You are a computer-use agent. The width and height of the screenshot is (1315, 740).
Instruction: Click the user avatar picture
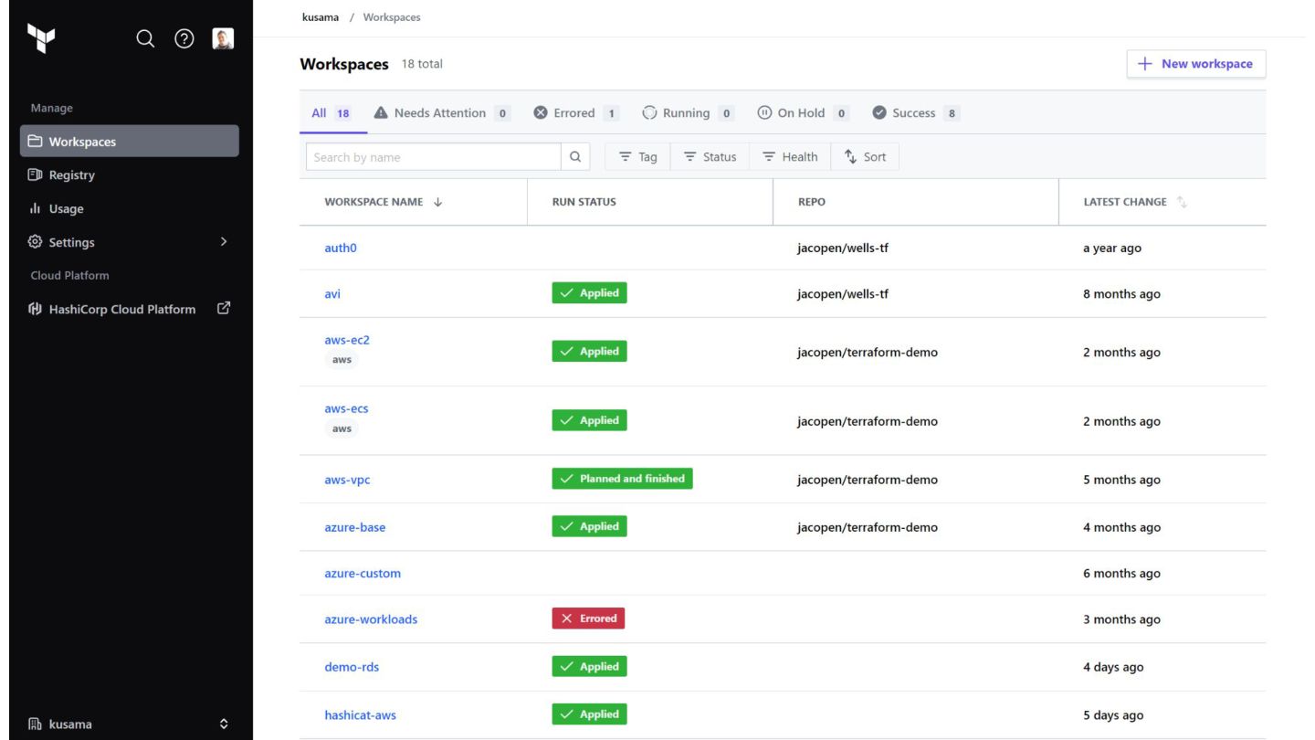coord(223,38)
